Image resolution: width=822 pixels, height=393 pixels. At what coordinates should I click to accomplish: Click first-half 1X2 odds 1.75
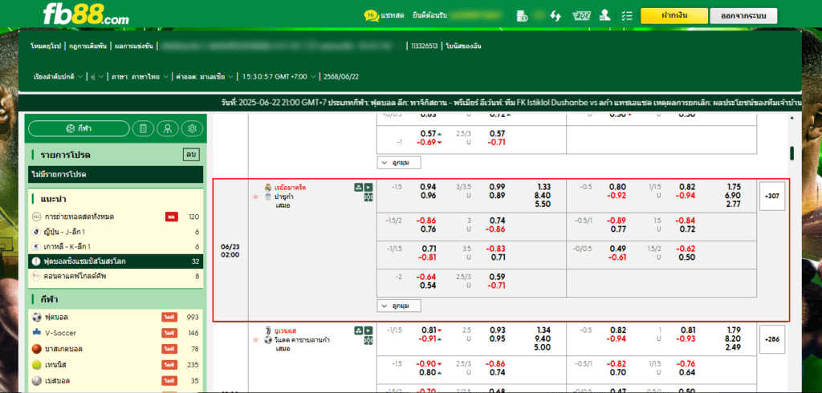pos(734,187)
